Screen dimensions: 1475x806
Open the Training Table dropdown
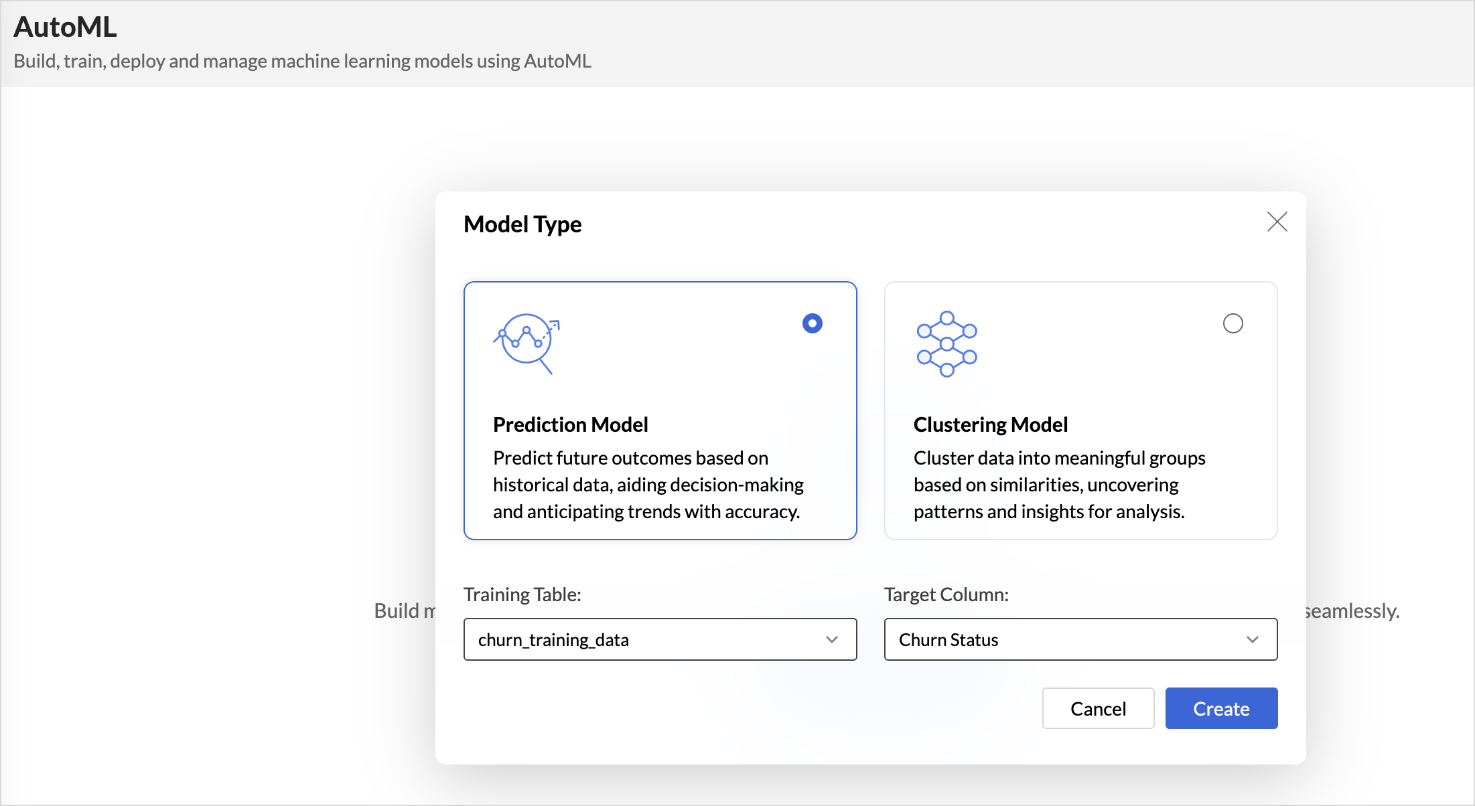(659, 639)
